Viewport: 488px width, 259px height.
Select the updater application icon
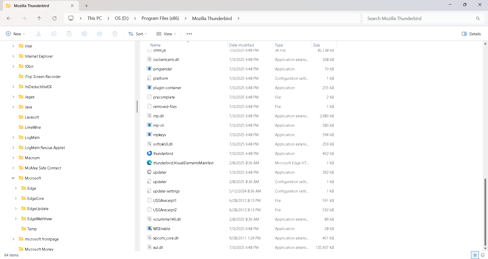(x=149, y=172)
